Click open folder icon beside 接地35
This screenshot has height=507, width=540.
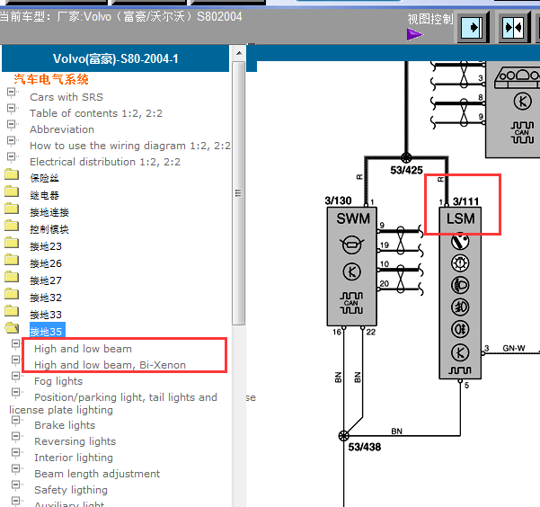[12, 328]
